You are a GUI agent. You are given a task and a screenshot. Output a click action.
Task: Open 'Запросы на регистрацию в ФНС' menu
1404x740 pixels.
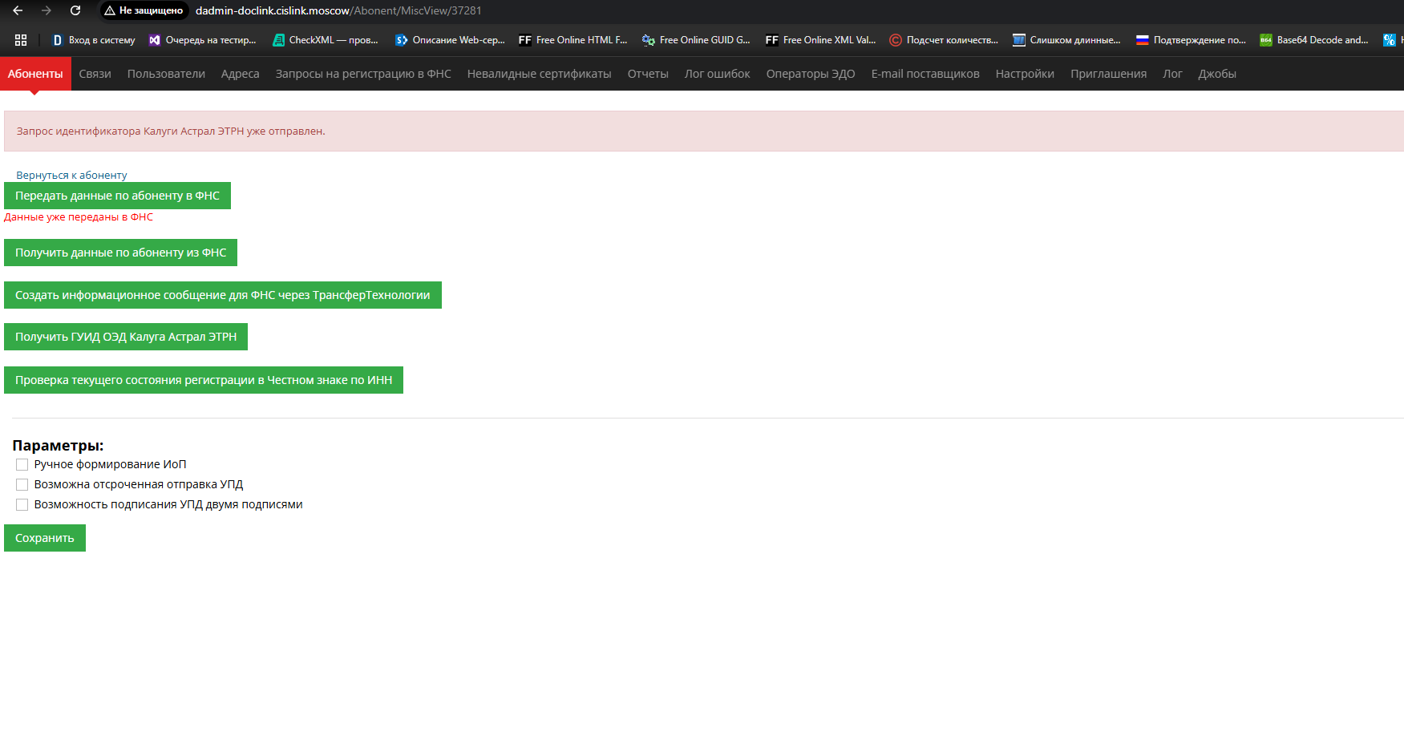pyautogui.click(x=363, y=74)
